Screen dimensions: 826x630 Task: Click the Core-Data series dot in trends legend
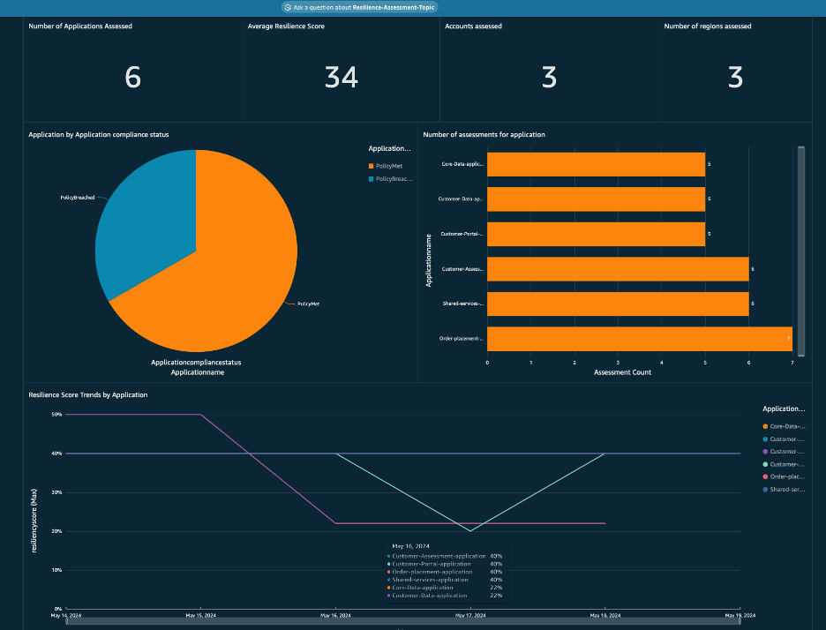[x=765, y=426]
